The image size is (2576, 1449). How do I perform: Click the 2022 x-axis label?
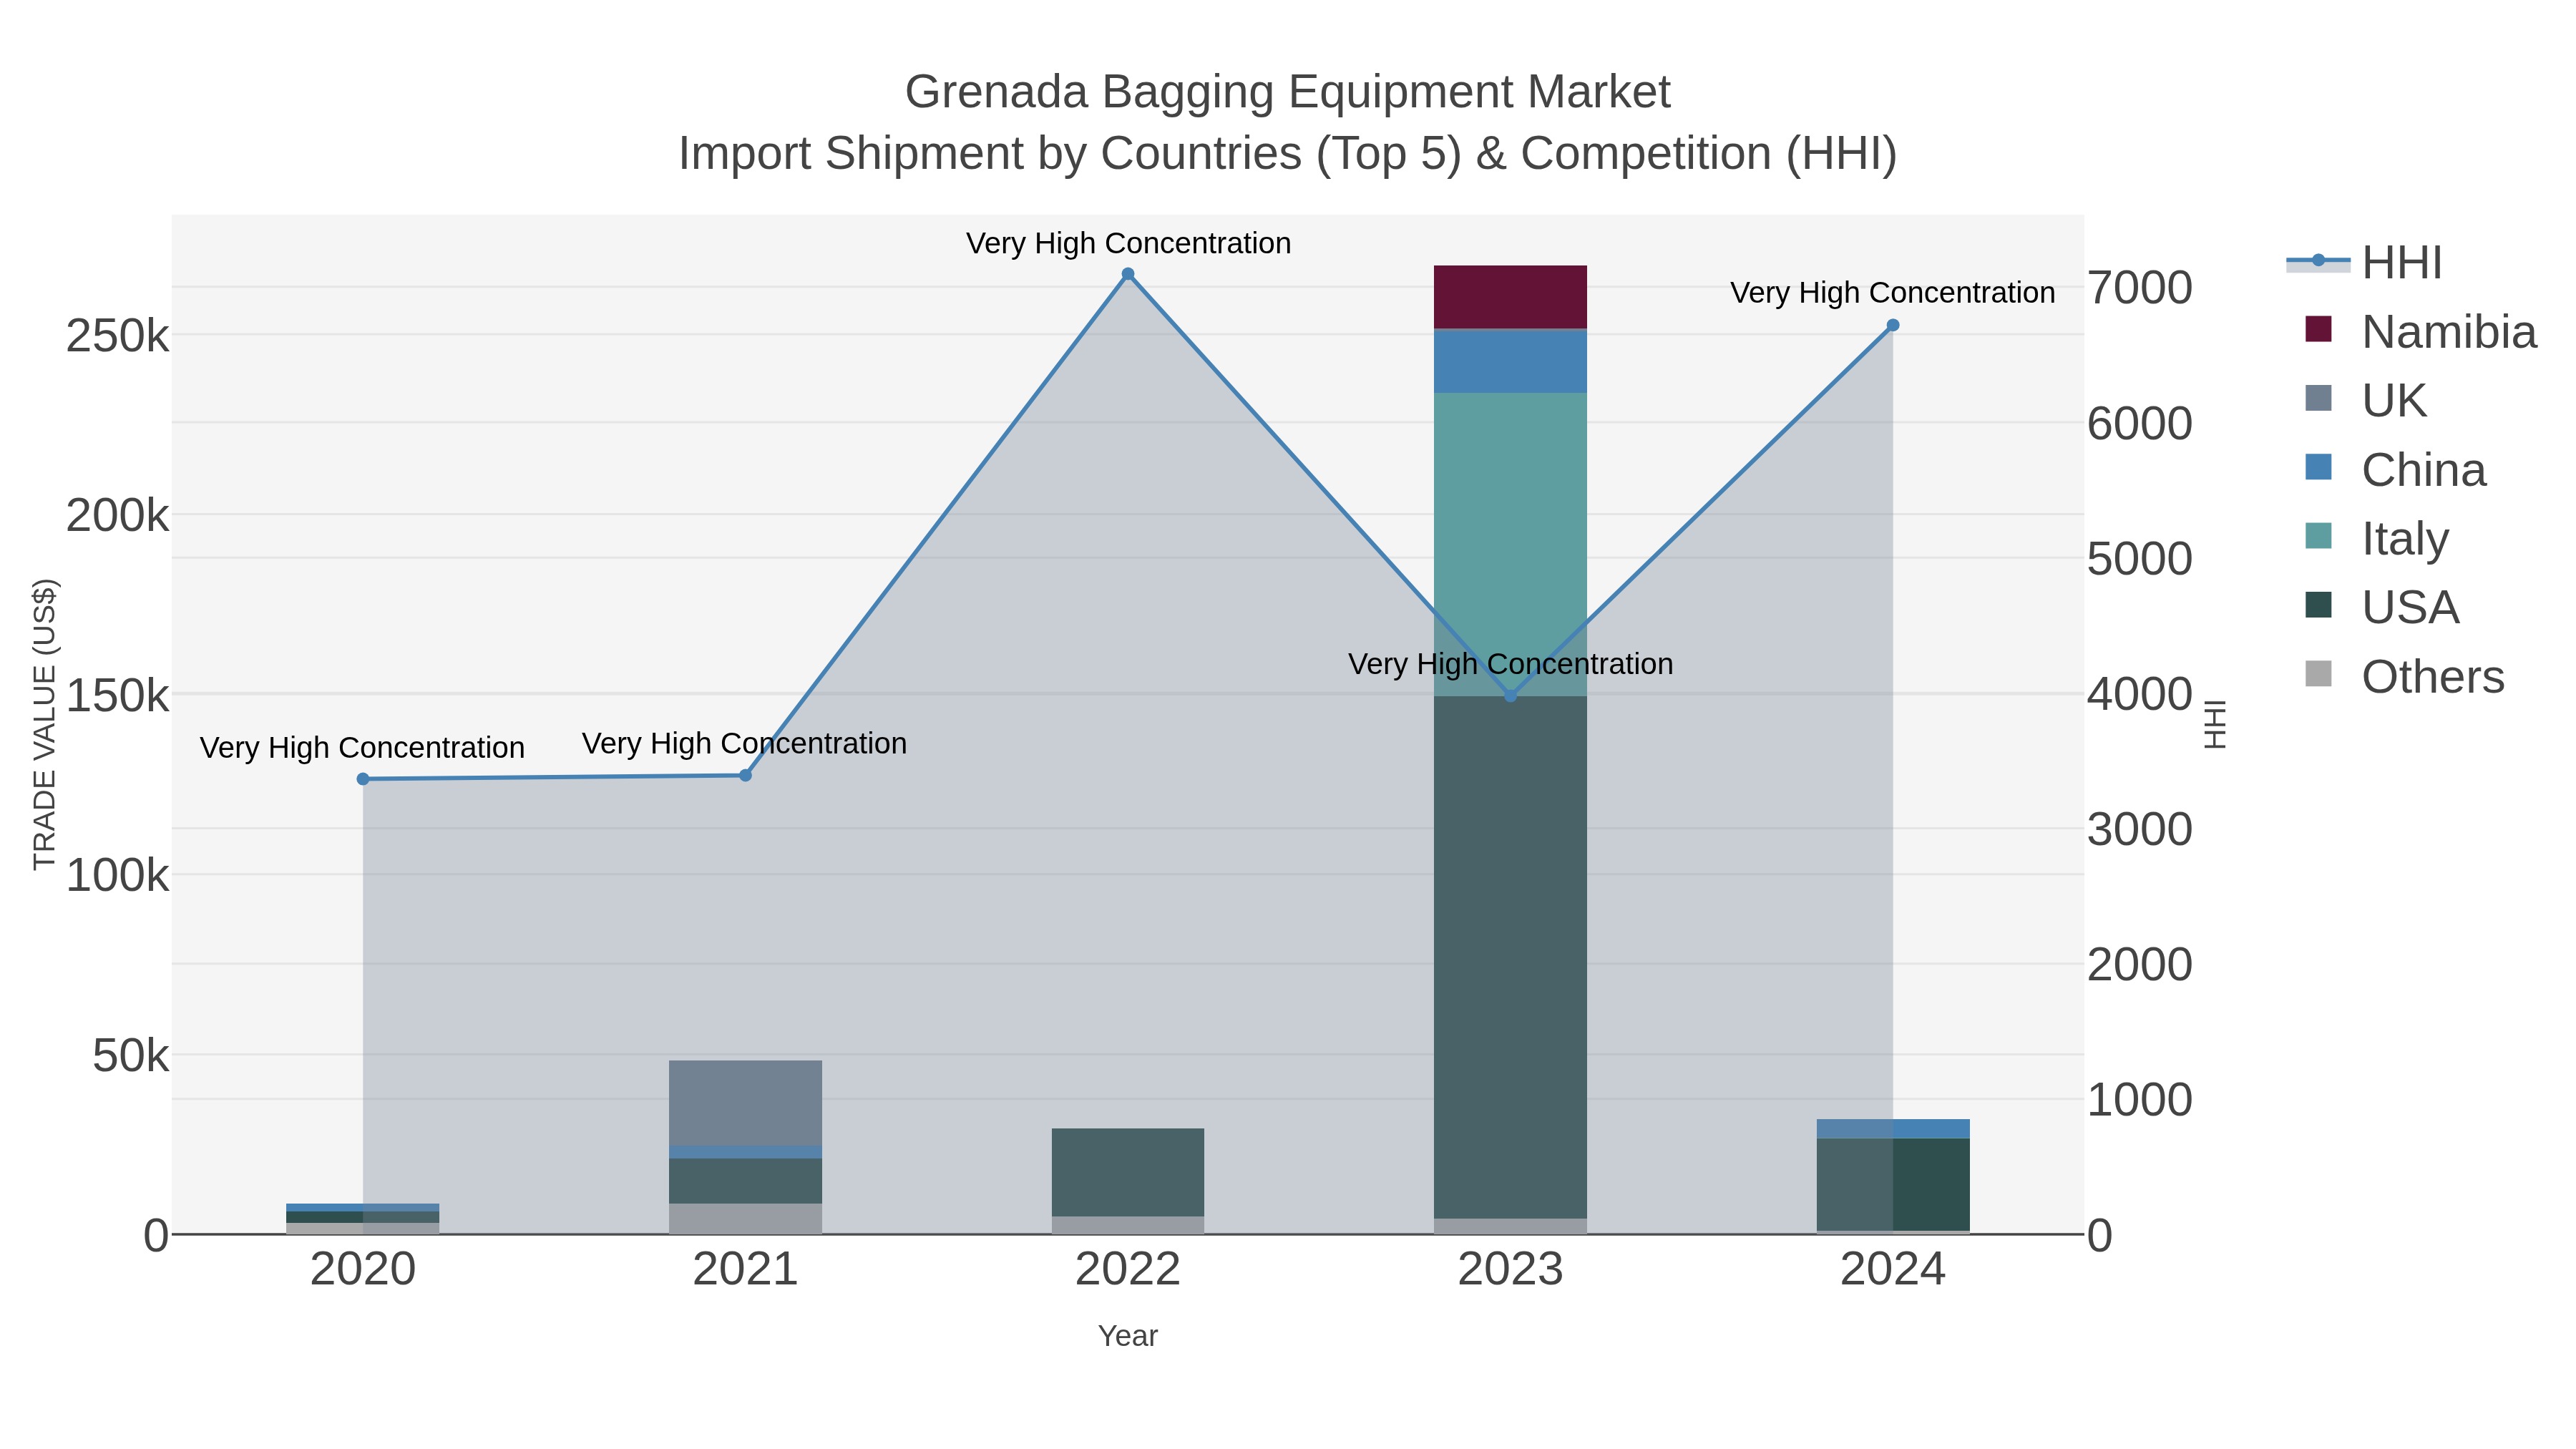[x=1128, y=1270]
